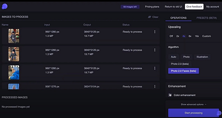Select 2x upscaling
Image resolution: width=222 pixels, height=118 pixels.
point(178,36)
